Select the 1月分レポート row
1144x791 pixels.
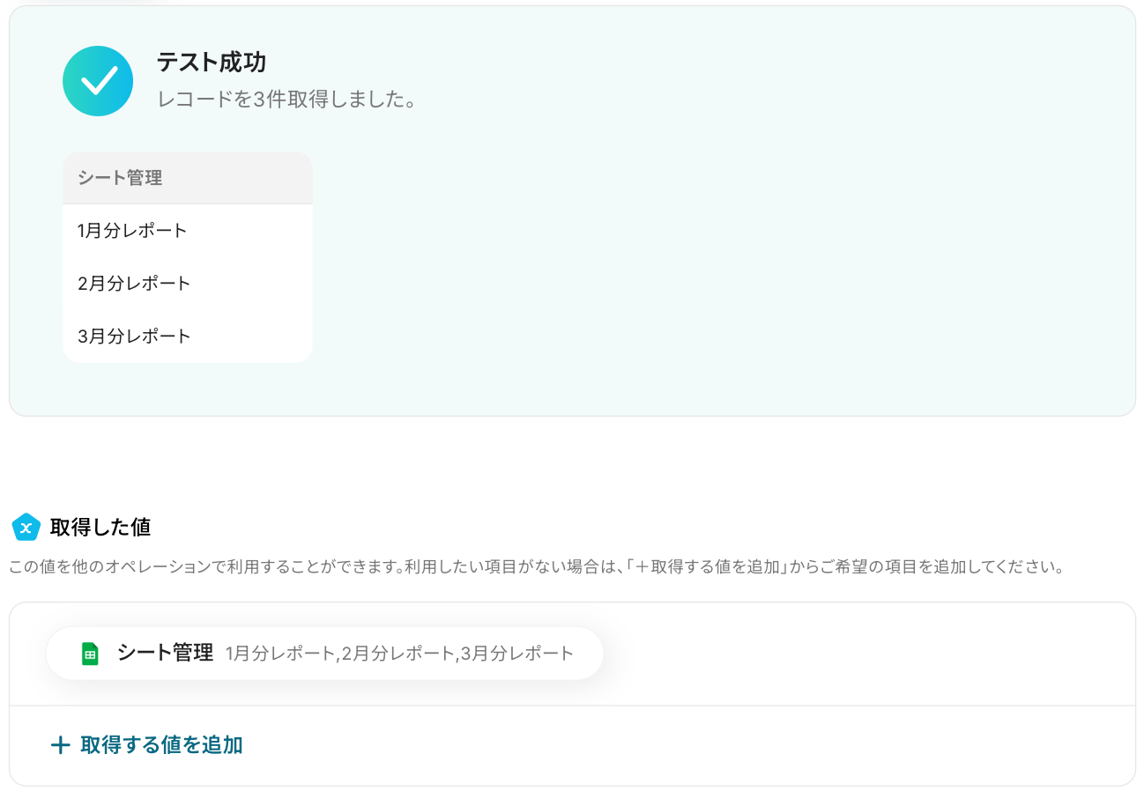(x=188, y=231)
